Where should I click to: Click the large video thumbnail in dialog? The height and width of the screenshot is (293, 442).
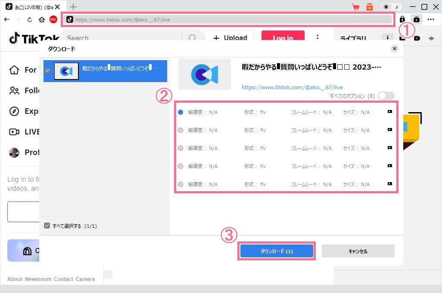point(205,74)
